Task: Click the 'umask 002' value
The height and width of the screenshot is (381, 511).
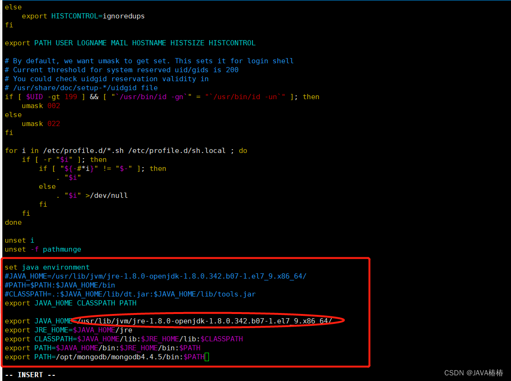Action: [x=53, y=105]
